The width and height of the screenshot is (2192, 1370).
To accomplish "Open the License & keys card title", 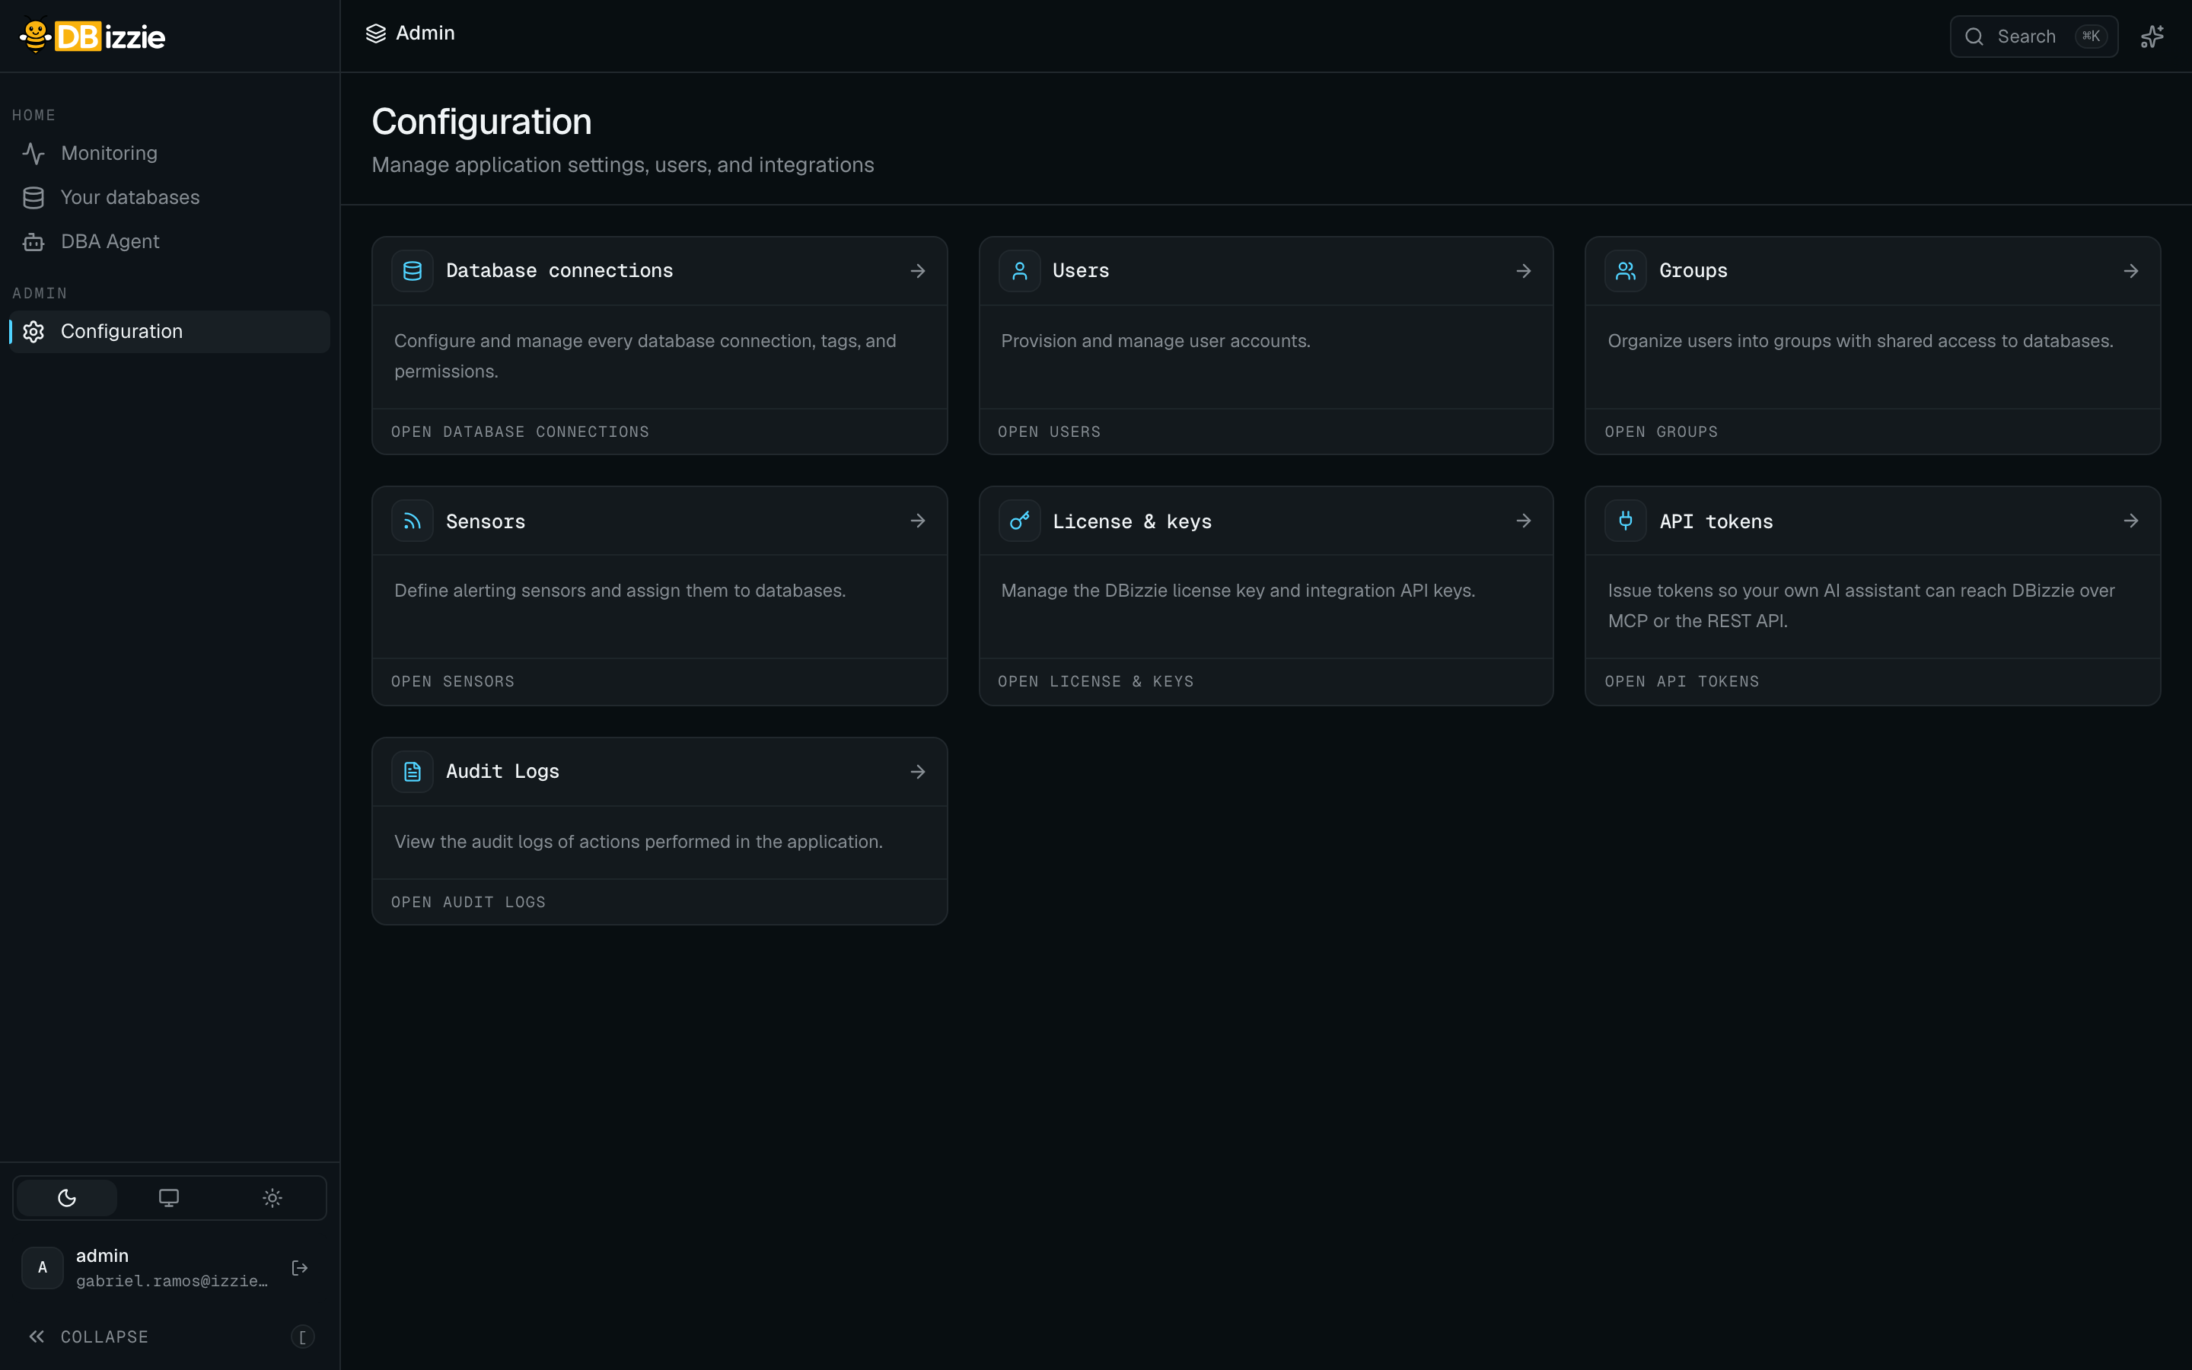I will 1131,521.
